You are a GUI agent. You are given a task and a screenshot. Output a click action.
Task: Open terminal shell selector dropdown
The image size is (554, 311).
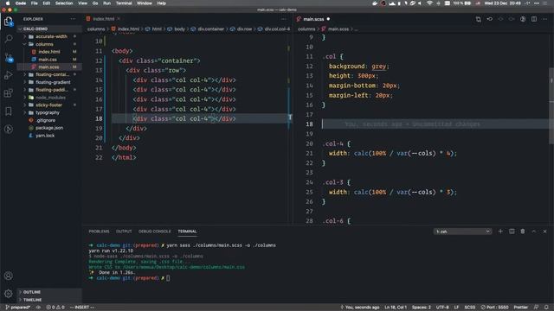[462, 232]
